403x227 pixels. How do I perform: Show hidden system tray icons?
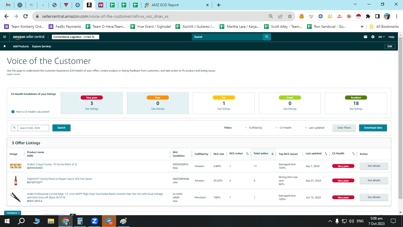point(330,221)
